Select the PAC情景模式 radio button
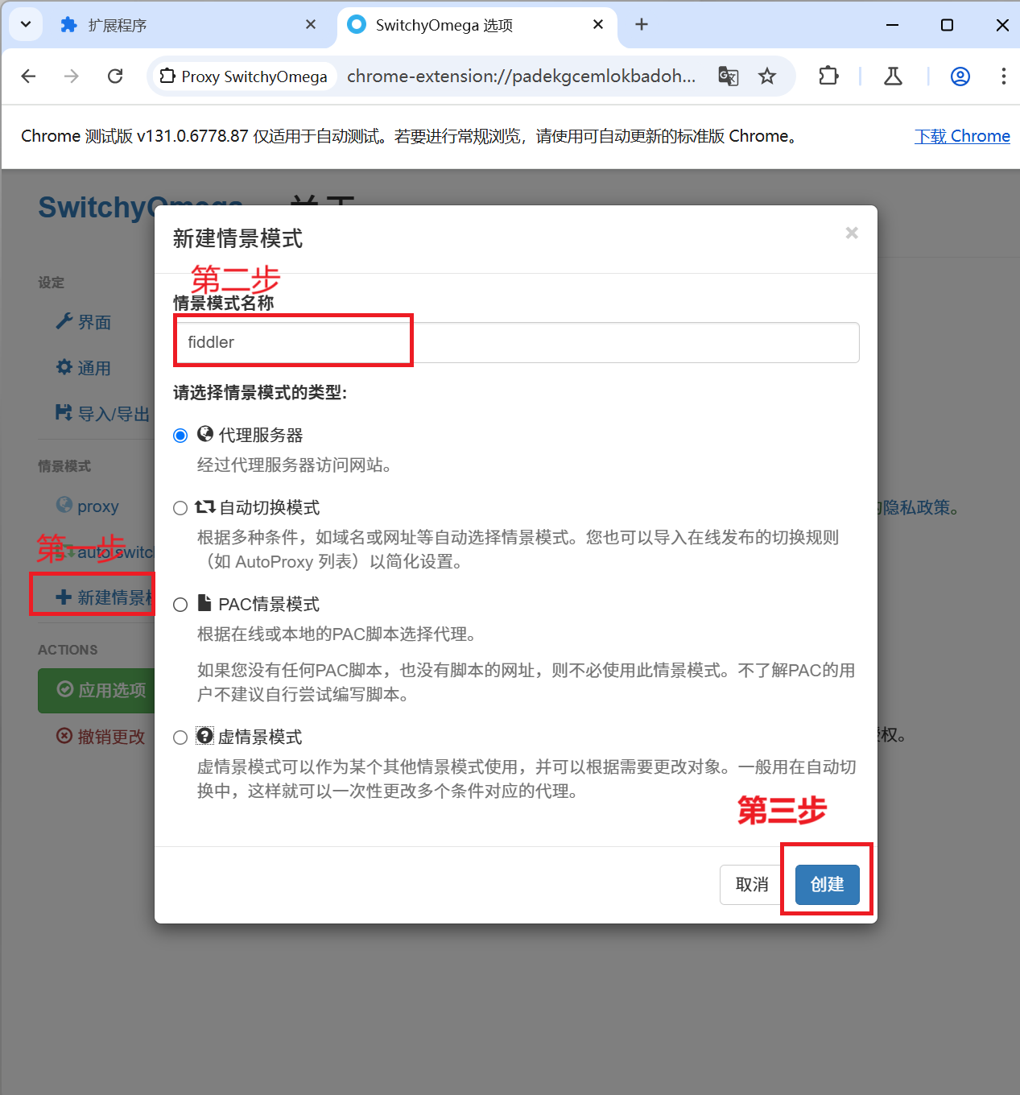This screenshot has width=1020, height=1095. pyautogui.click(x=180, y=605)
